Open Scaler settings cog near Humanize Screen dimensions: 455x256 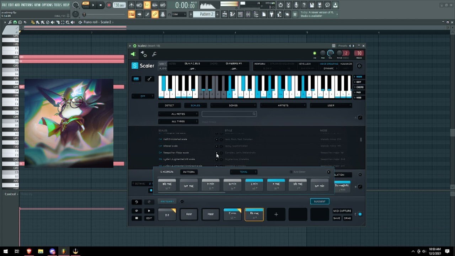359,66
